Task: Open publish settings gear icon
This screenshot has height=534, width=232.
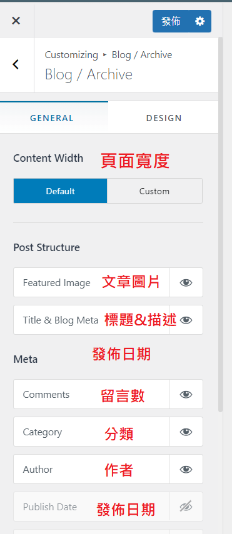Action: click(x=200, y=21)
